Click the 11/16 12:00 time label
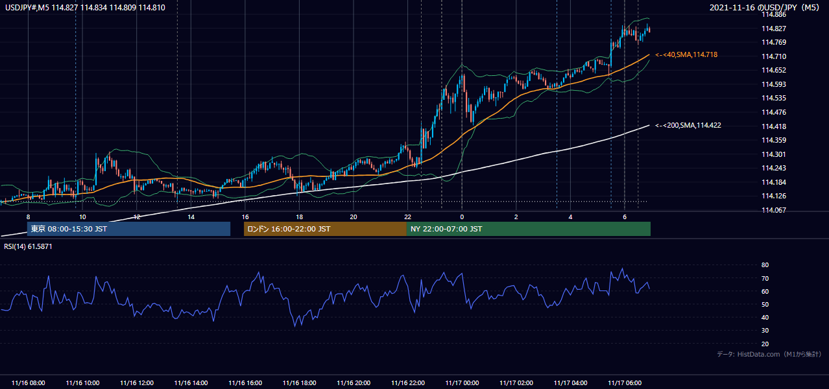Screen dimensions: 829x389 [137, 383]
